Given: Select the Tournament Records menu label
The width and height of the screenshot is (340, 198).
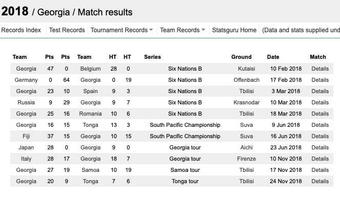Looking at the screenshot, I should (x=119, y=30).
